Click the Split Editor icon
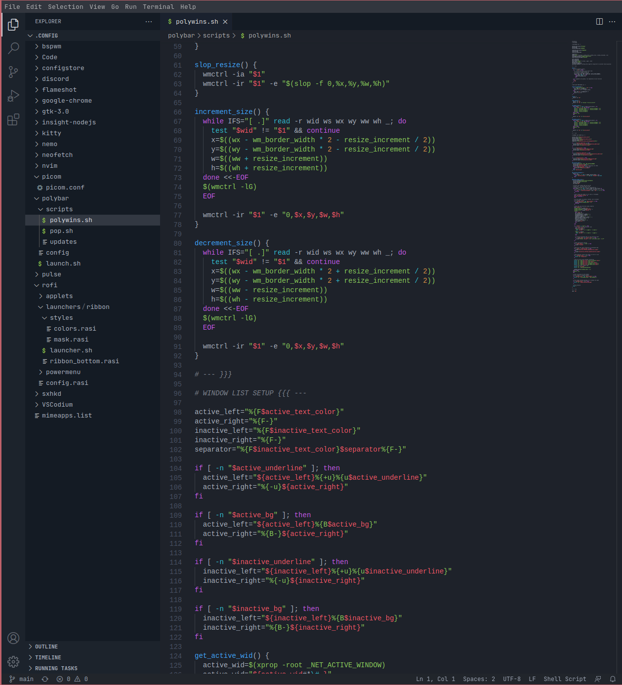 tap(598, 22)
